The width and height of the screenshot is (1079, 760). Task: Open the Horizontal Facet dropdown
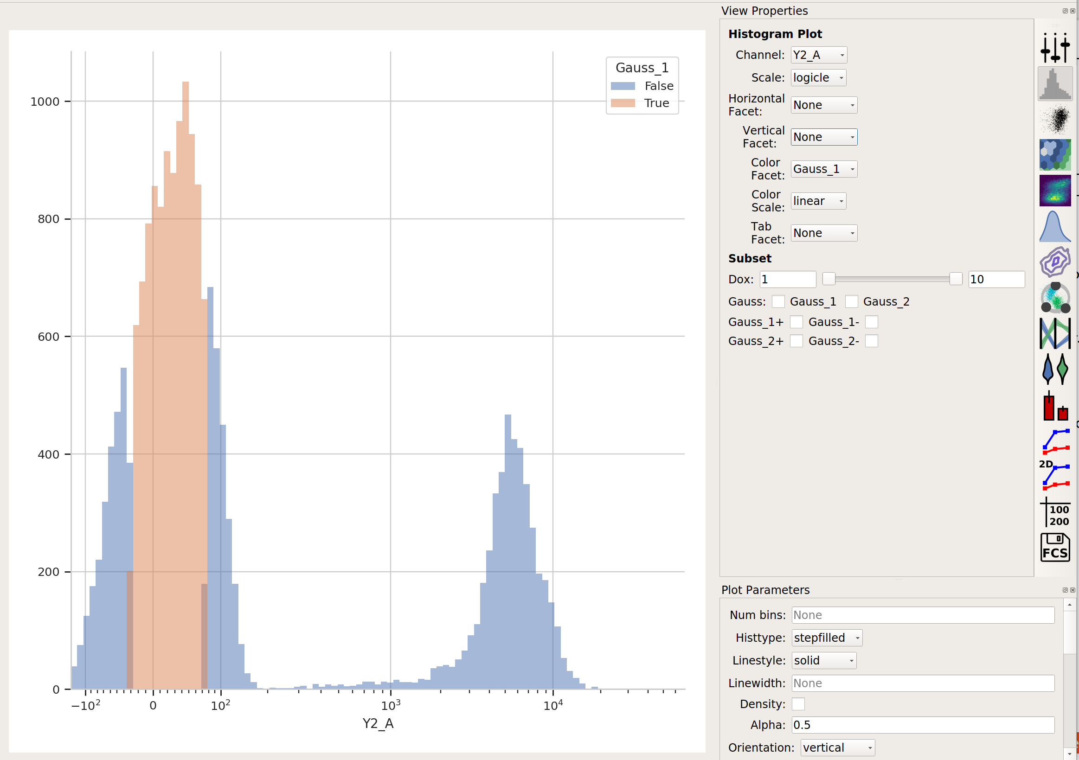pos(824,105)
